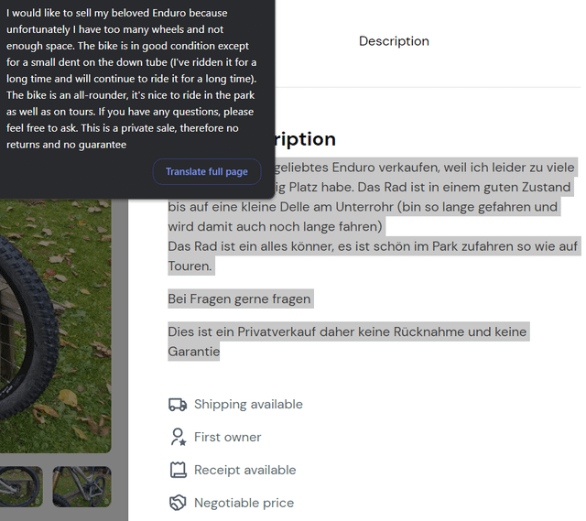The width and height of the screenshot is (586, 521).
Task: Click the word 'Touren.' in the description
Action: pos(190,266)
